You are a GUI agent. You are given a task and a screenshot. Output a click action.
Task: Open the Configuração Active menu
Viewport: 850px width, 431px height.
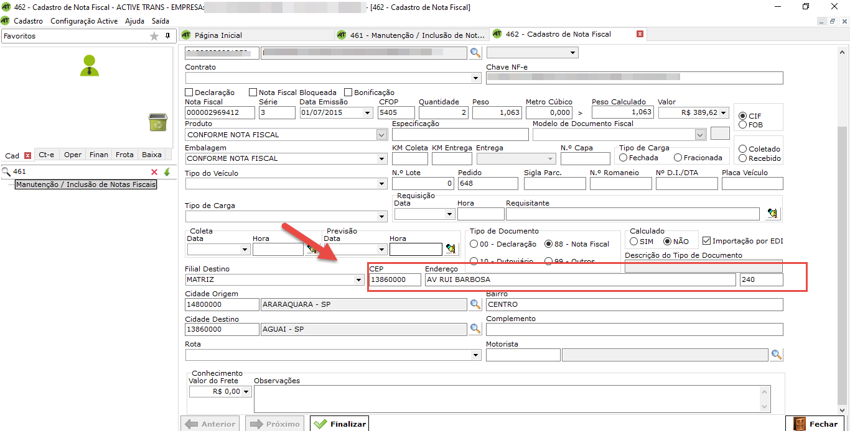pos(84,20)
